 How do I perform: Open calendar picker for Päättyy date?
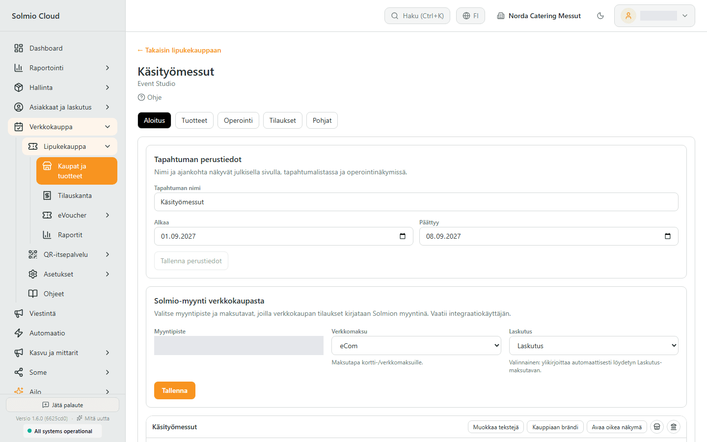click(x=668, y=236)
